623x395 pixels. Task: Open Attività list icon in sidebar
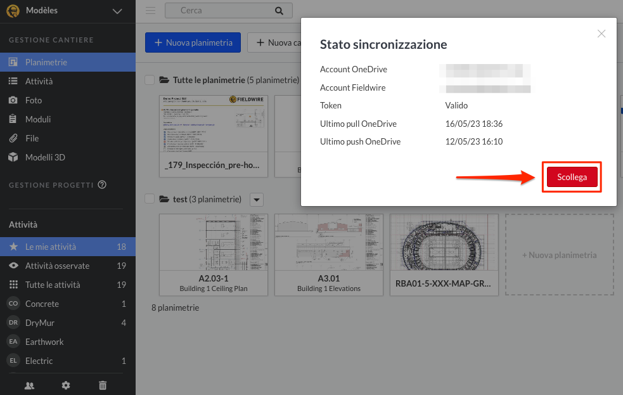point(13,81)
